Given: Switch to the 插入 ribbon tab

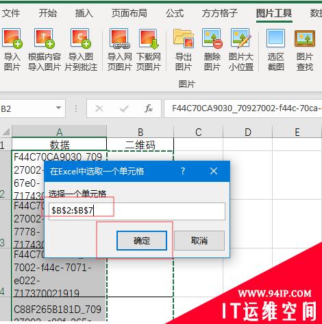Looking at the screenshot, I should click(84, 13).
